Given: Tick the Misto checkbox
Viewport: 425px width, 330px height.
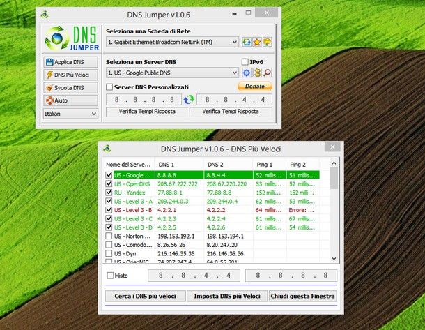Looking at the screenshot, I should (x=110, y=276).
